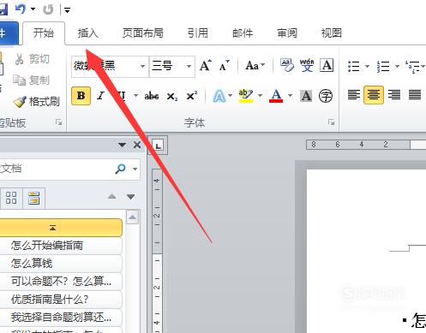Click the search document input field
The height and width of the screenshot is (333, 426).
pyautogui.click(x=56, y=169)
